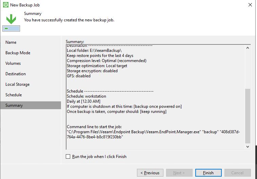Click the 'Local folder: E:\VeeamBackup\' line
Viewport: 257px width, 179px height.
(x=94, y=51)
